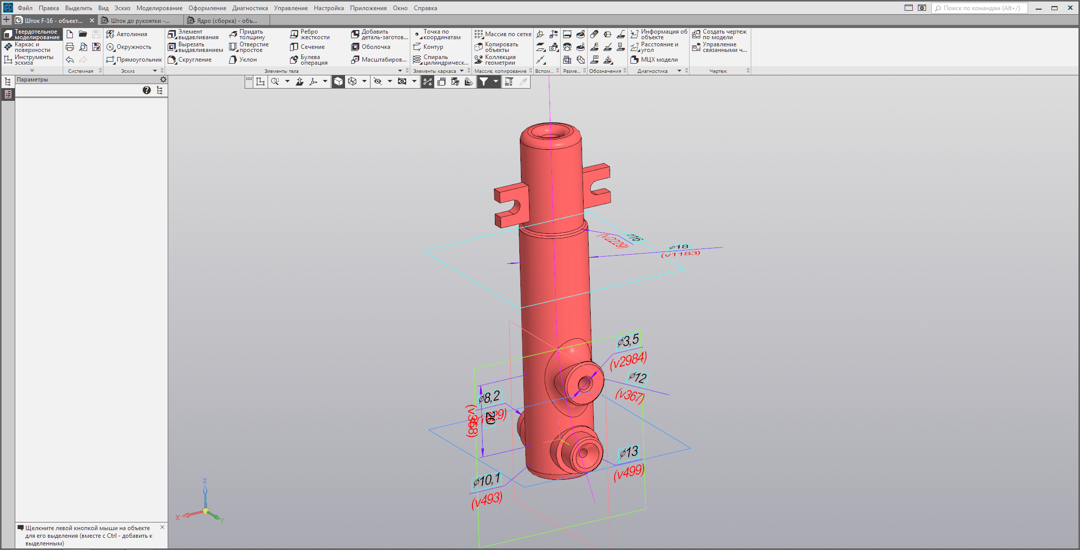Open orientation dropdown arrow next to axes icon
1080x550 pixels.
tap(325, 81)
